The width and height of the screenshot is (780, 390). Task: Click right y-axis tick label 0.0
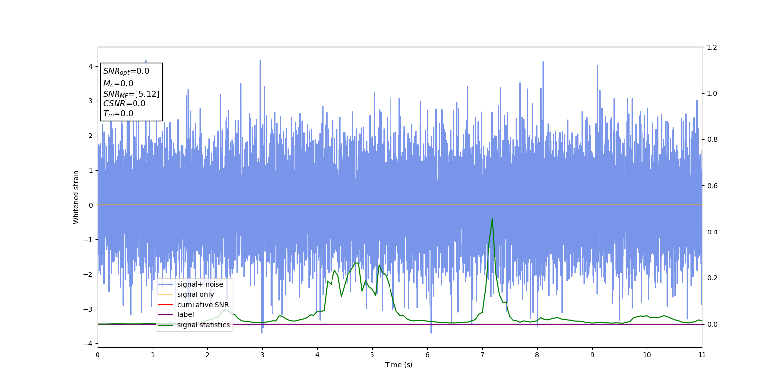712,324
